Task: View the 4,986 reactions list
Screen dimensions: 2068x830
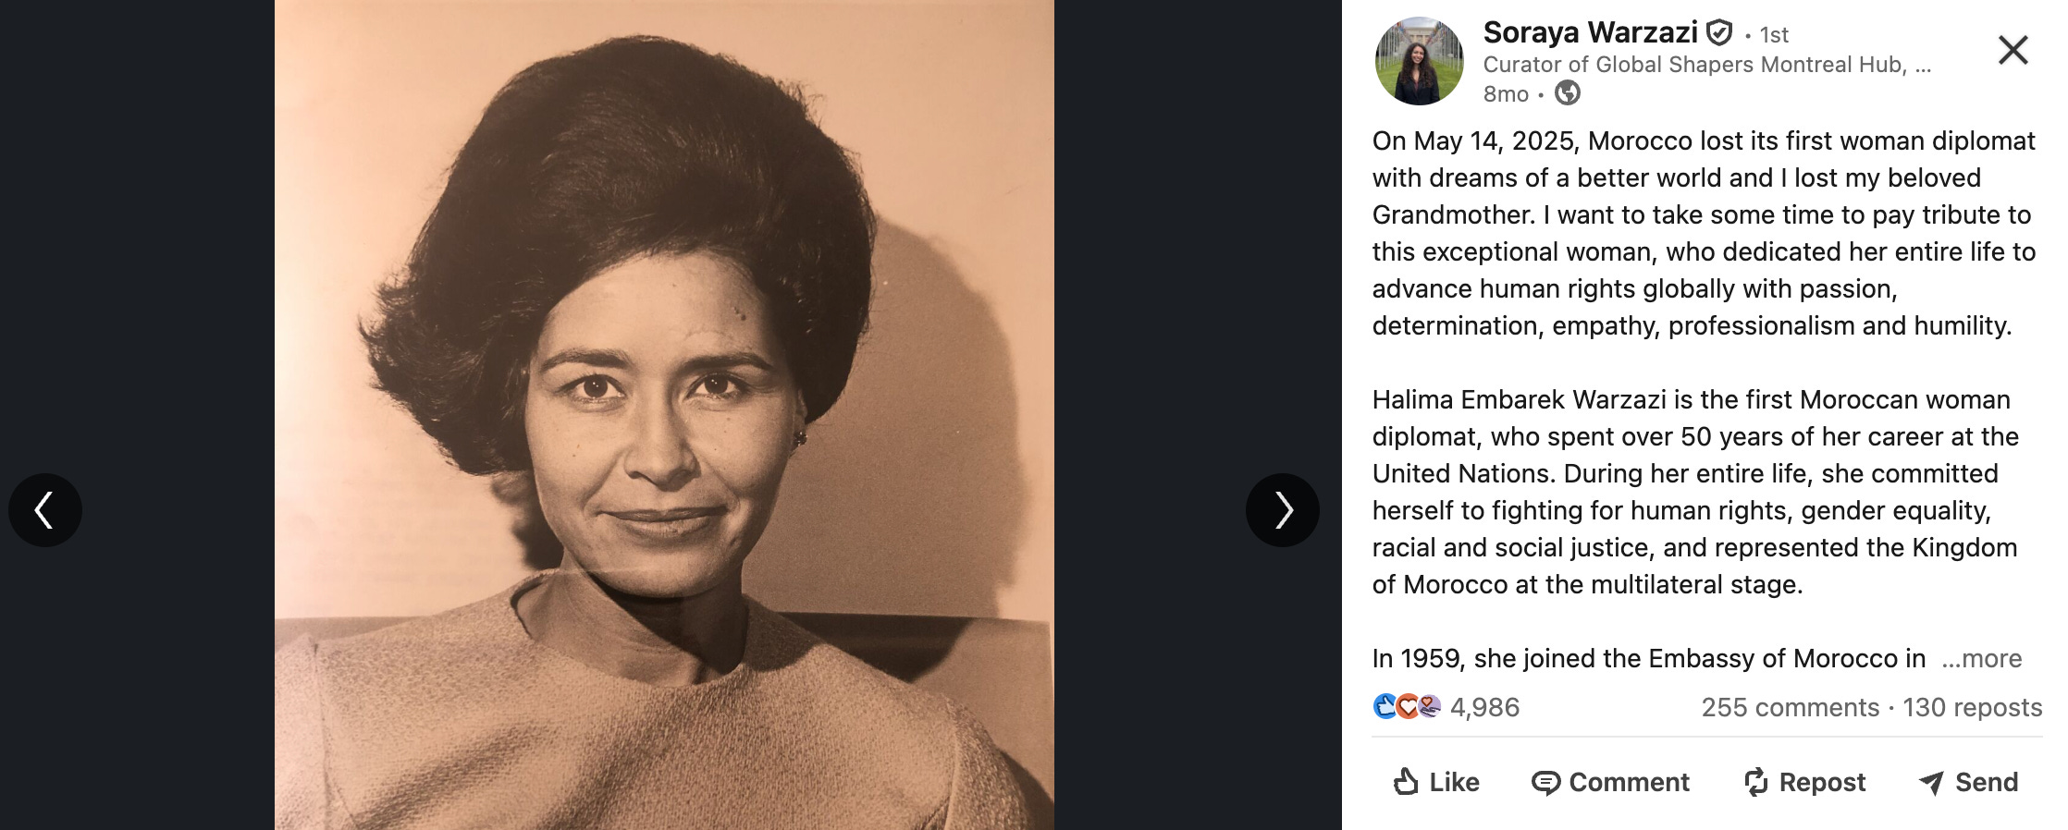Action: (1484, 708)
